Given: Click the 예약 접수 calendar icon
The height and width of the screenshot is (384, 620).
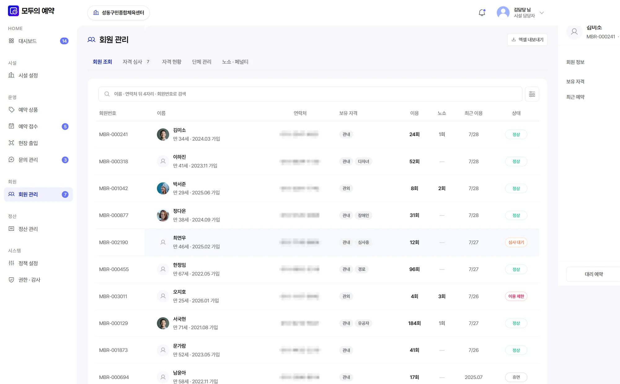Looking at the screenshot, I should point(11,126).
